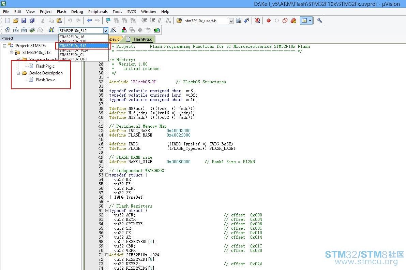
Task: Click line number 50 in the gutter
Action: tap(101, 162)
